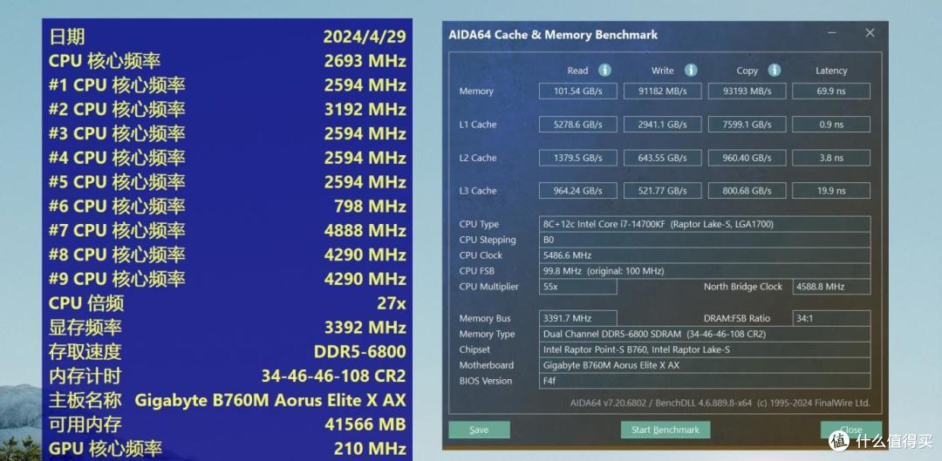942x461 pixels.
Task: Click L1 Cache Write 2941.1 GB/s value
Action: coord(663,125)
